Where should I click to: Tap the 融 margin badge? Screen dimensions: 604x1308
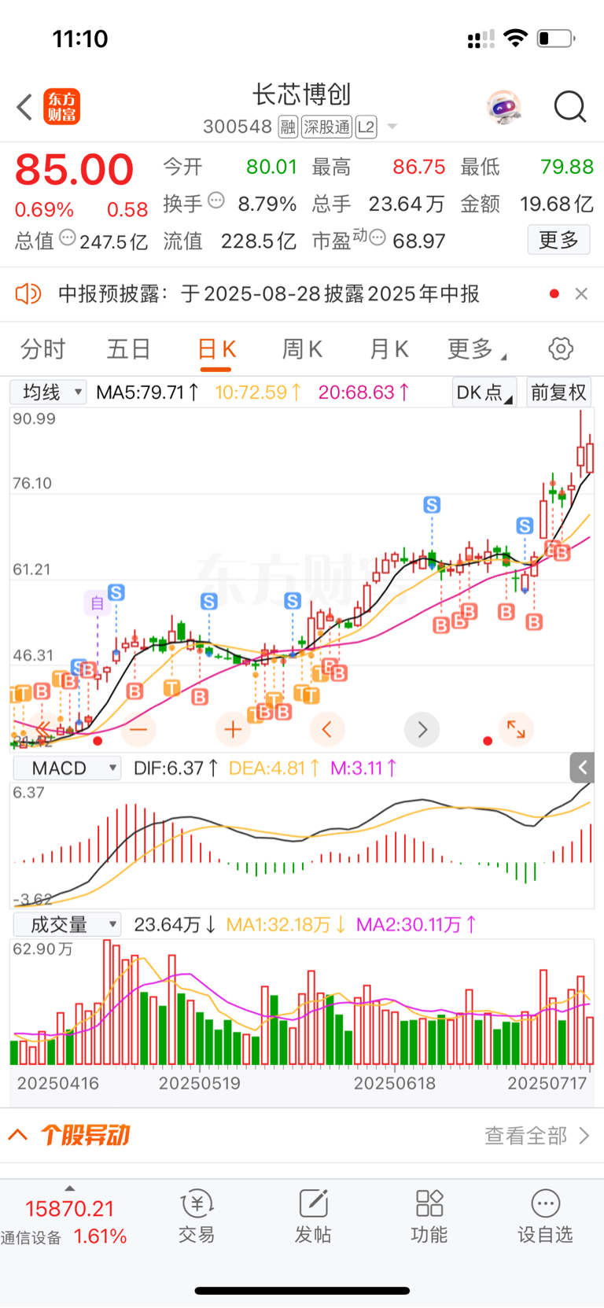[288, 127]
